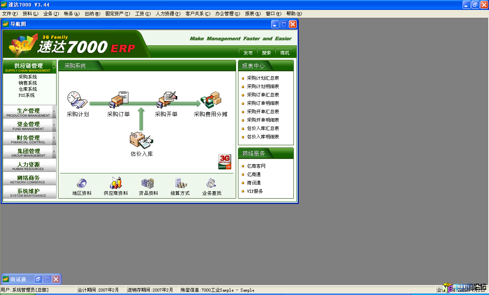Select 仓库系统 in the sidebar list
The width and height of the screenshot is (489, 295).
(x=28, y=89)
